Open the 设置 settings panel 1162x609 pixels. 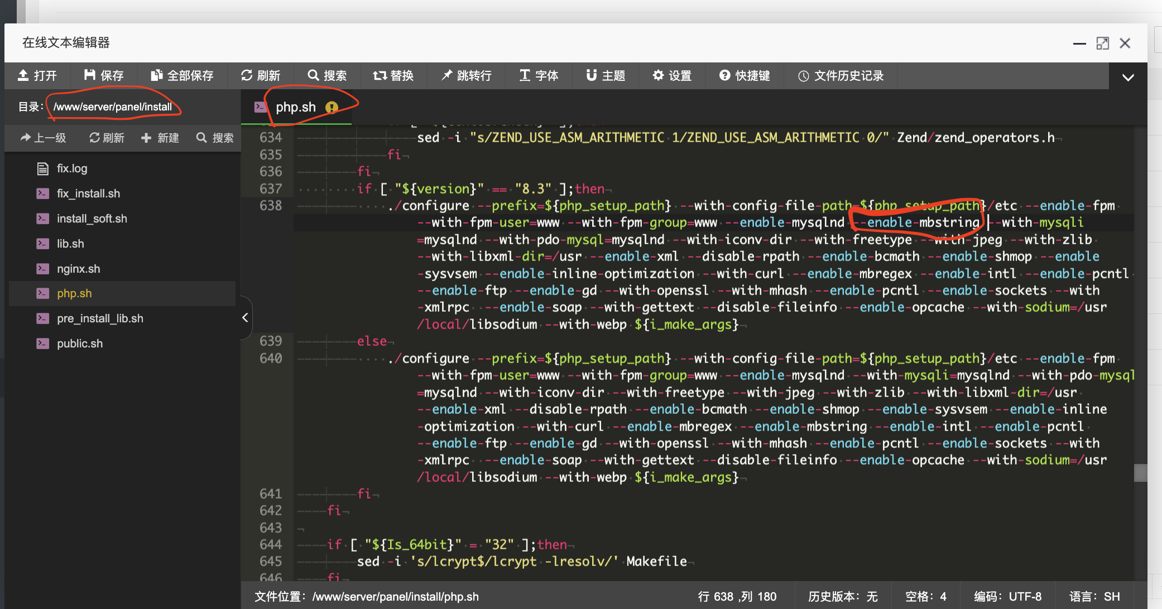(x=672, y=76)
